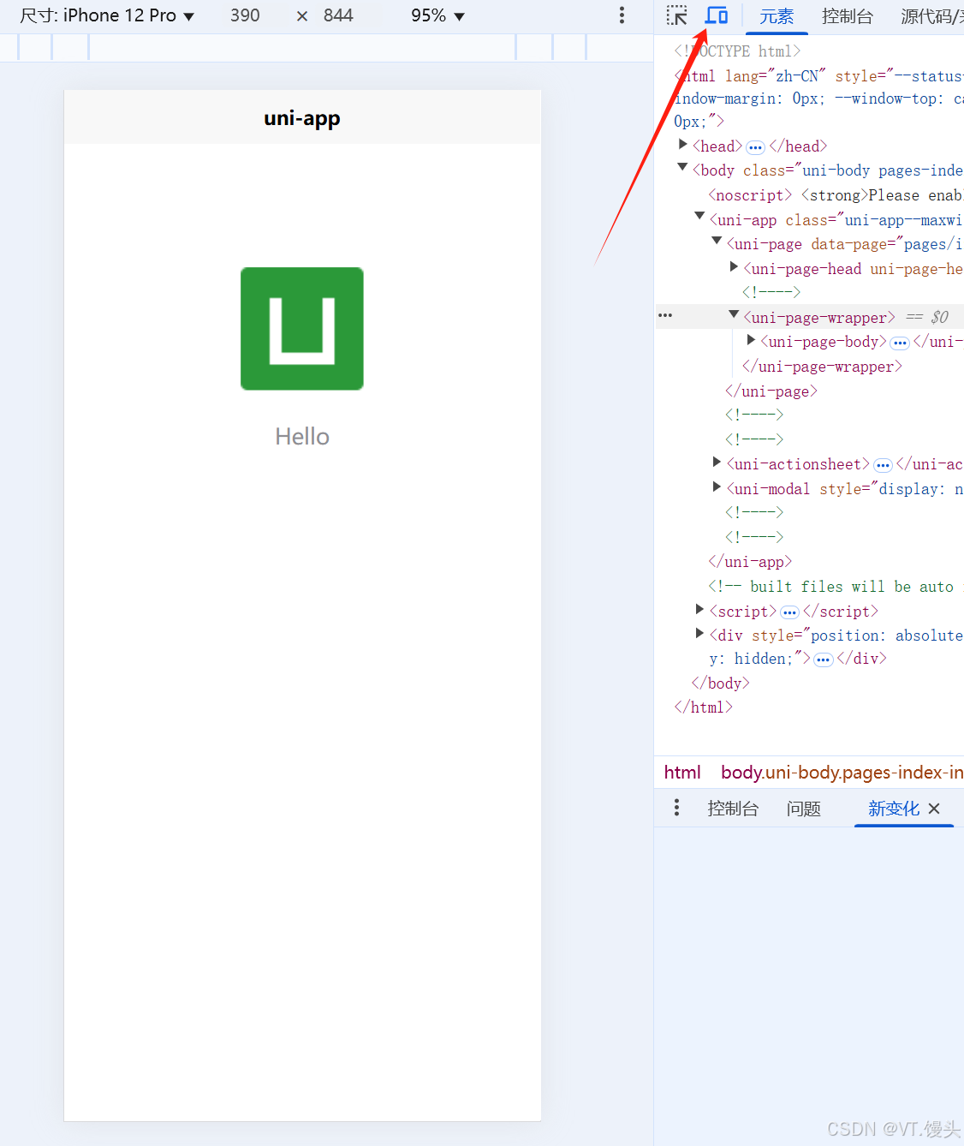964x1146 pixels.
Task: Expand the uni-actionsheet element node
Action: (x=717, y=462)
